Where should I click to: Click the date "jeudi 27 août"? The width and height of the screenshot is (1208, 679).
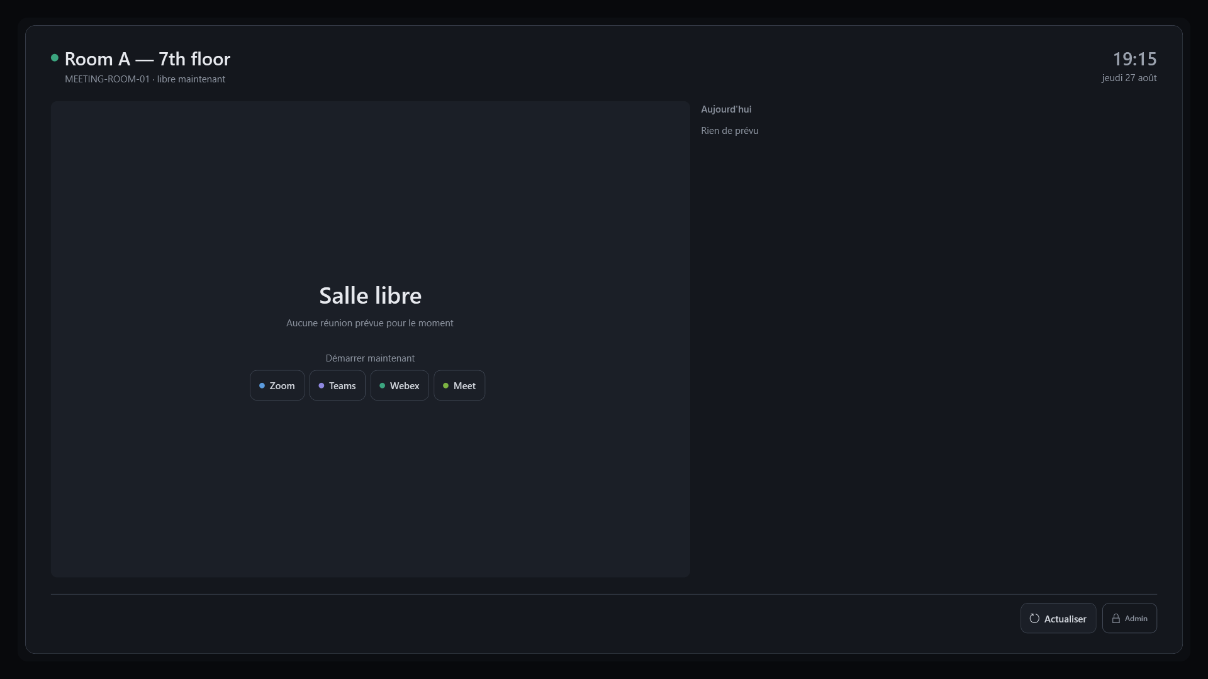pos(1129,78)
